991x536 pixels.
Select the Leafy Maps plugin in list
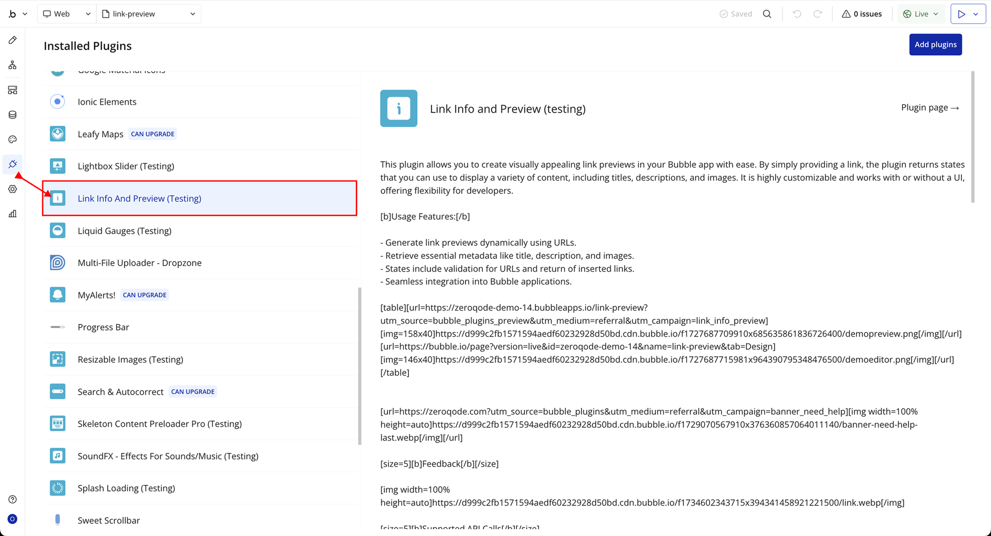point(101,134)
